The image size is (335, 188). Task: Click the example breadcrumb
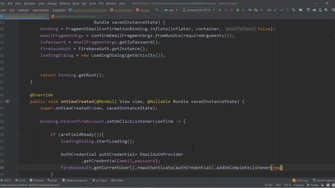(23, 10)
